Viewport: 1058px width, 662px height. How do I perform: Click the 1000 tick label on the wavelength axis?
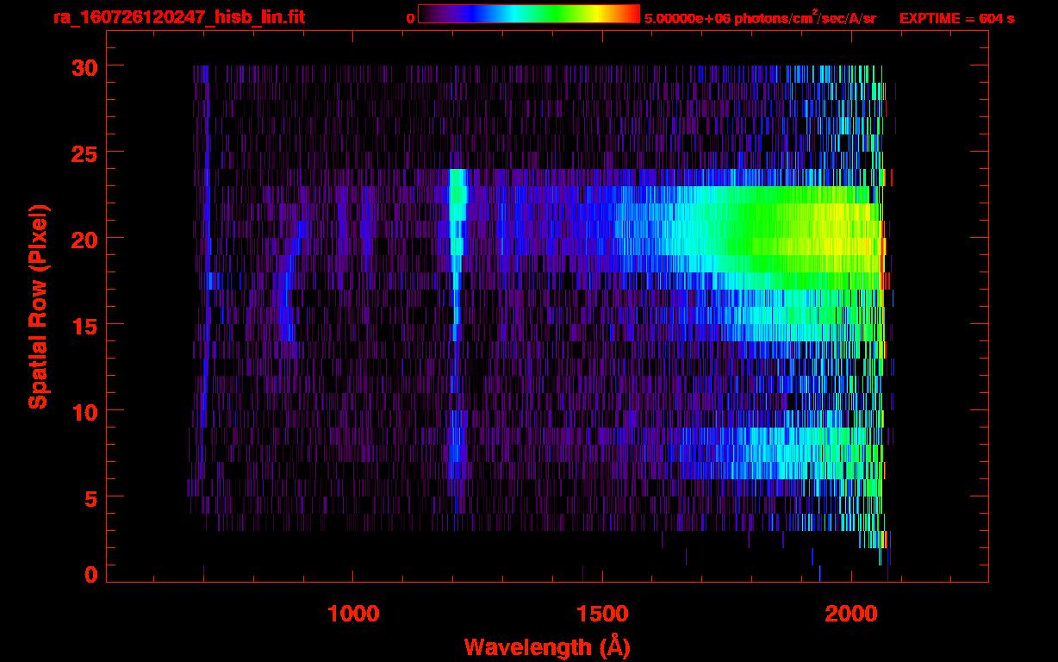tap(352, 613)
